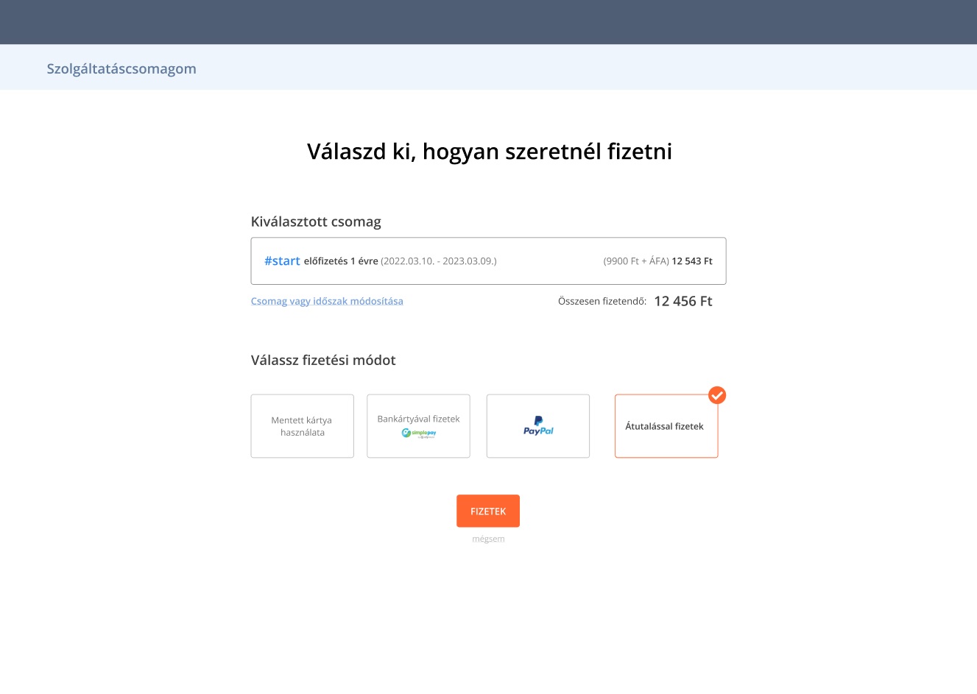Click the 12 456 Ft total amount
The image size is (977, 694).
coord(683,301)
